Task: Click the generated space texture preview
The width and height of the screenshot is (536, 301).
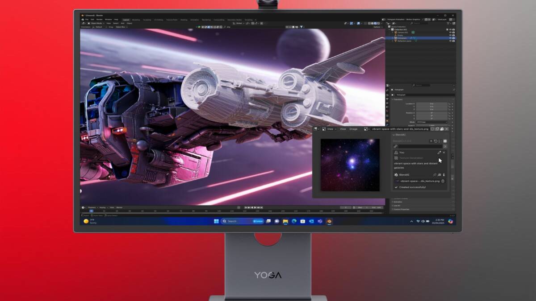Action: coord(350,165)
